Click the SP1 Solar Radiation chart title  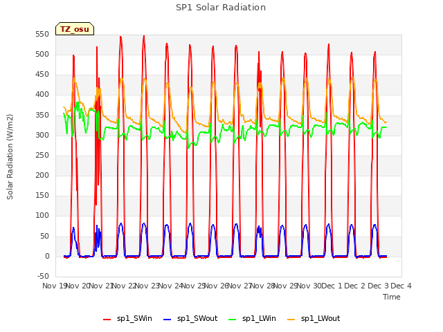click(221, 8)
